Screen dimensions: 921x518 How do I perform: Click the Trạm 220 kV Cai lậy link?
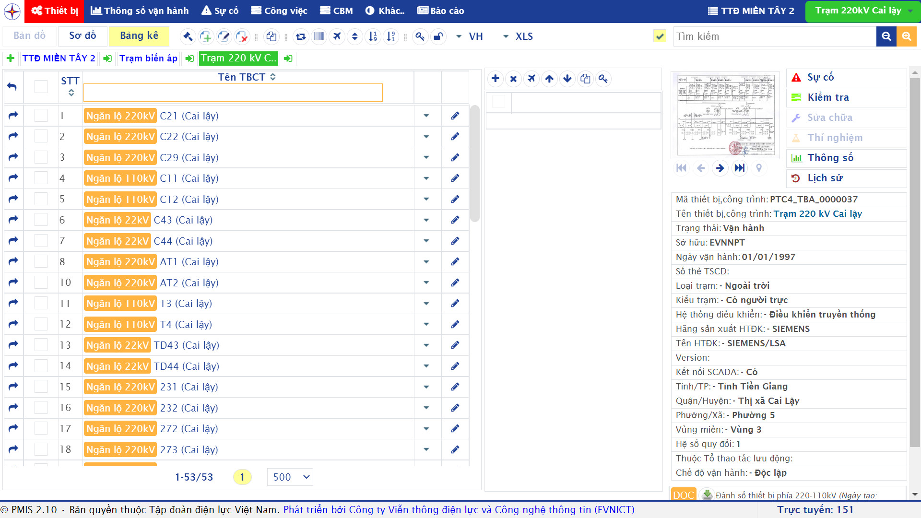click(x=817, y=214)
